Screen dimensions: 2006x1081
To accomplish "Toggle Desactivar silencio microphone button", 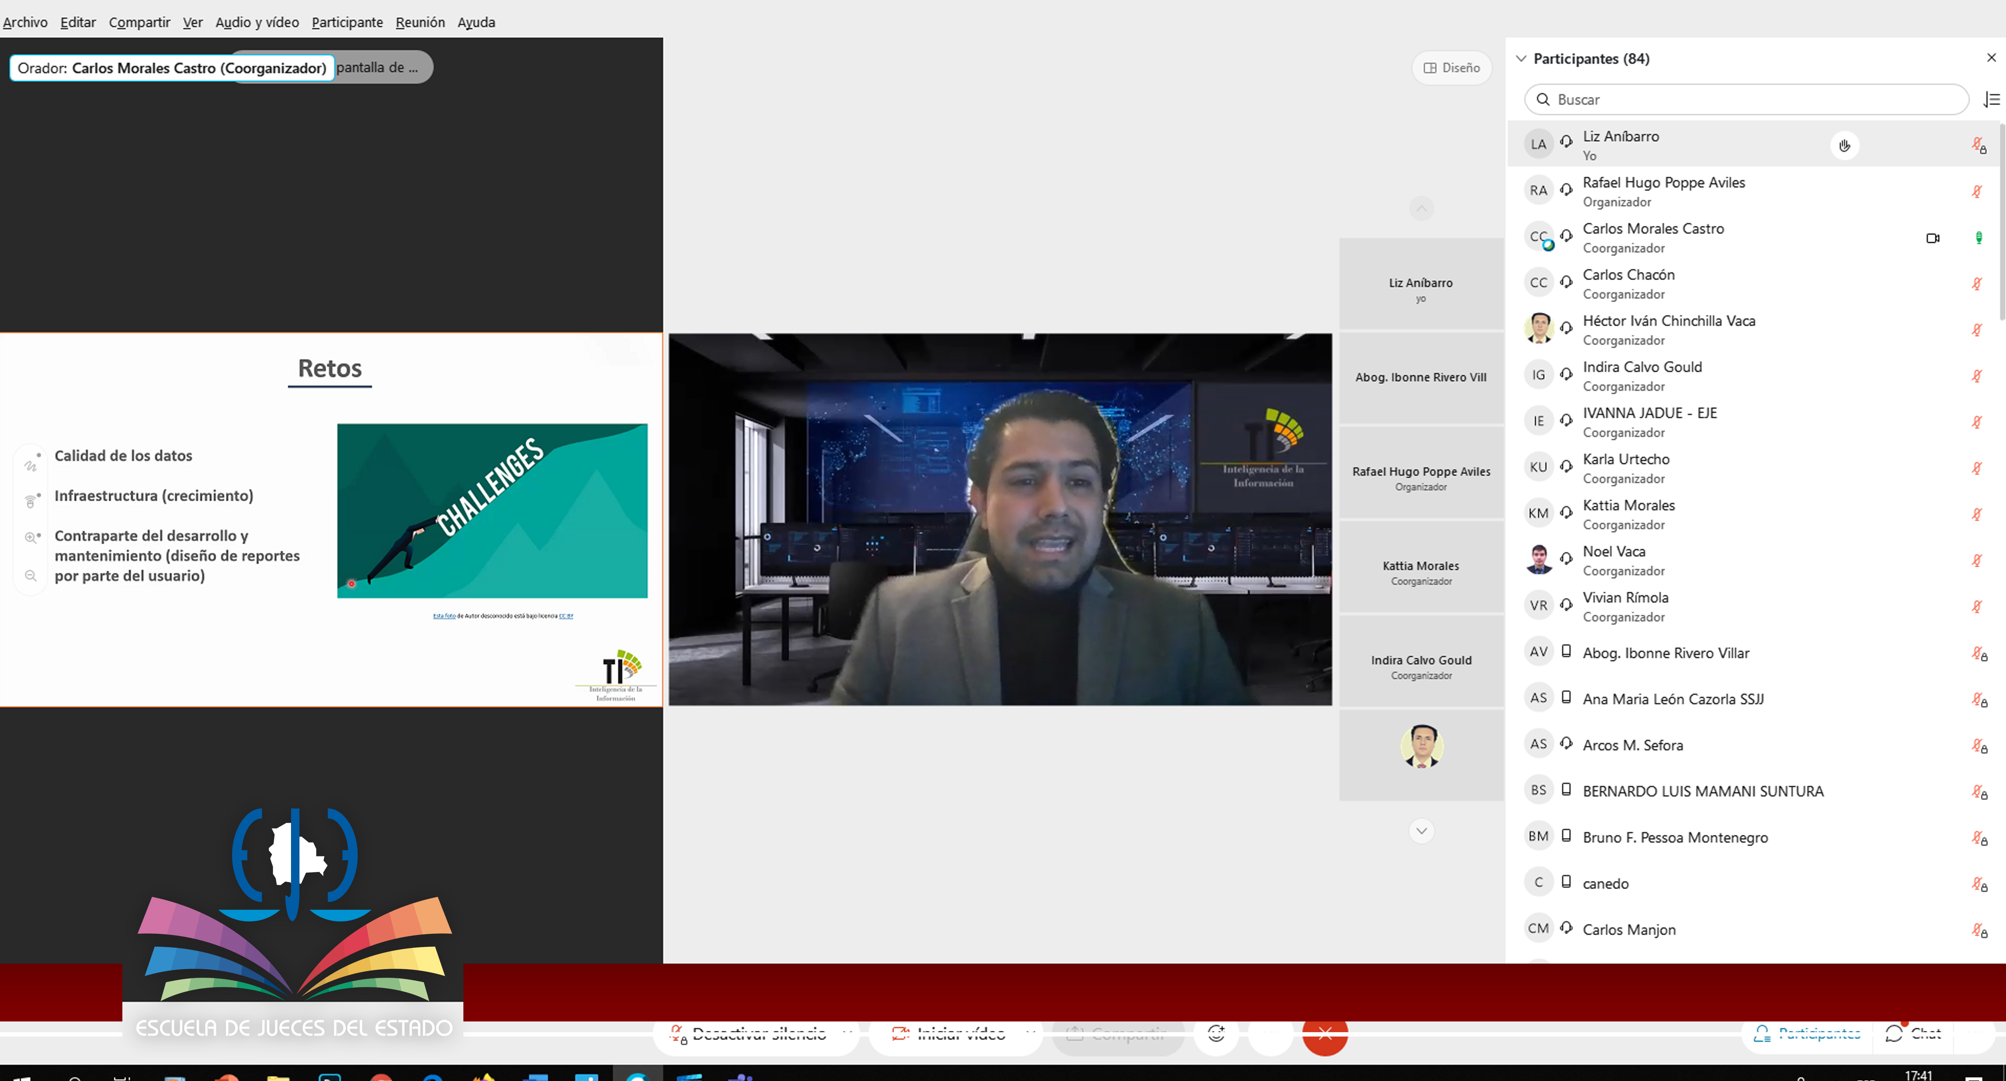I will point(748,1034).
